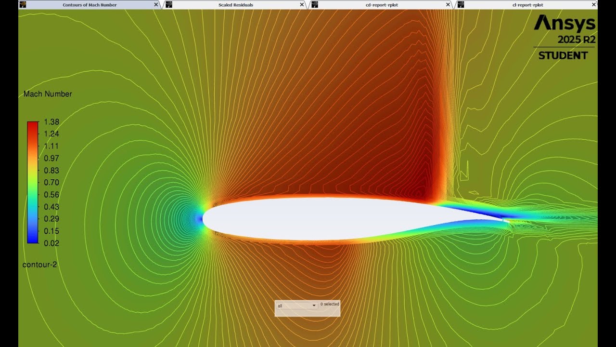Close the Scaled Residuals tab
This screenshot has width=616, height=347.
(302, 5)
